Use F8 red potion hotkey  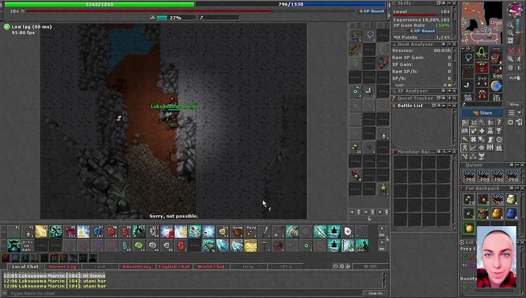click(112, 232)
